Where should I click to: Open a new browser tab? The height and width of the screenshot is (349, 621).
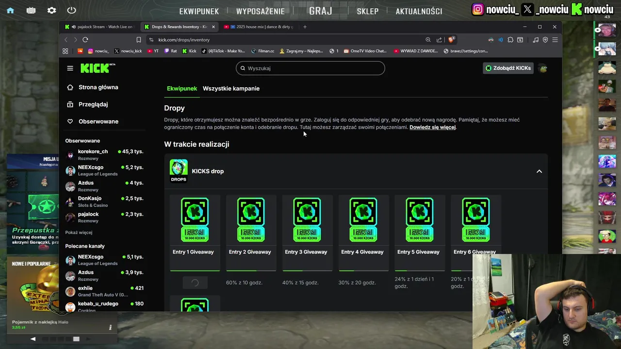click(305, 27)
